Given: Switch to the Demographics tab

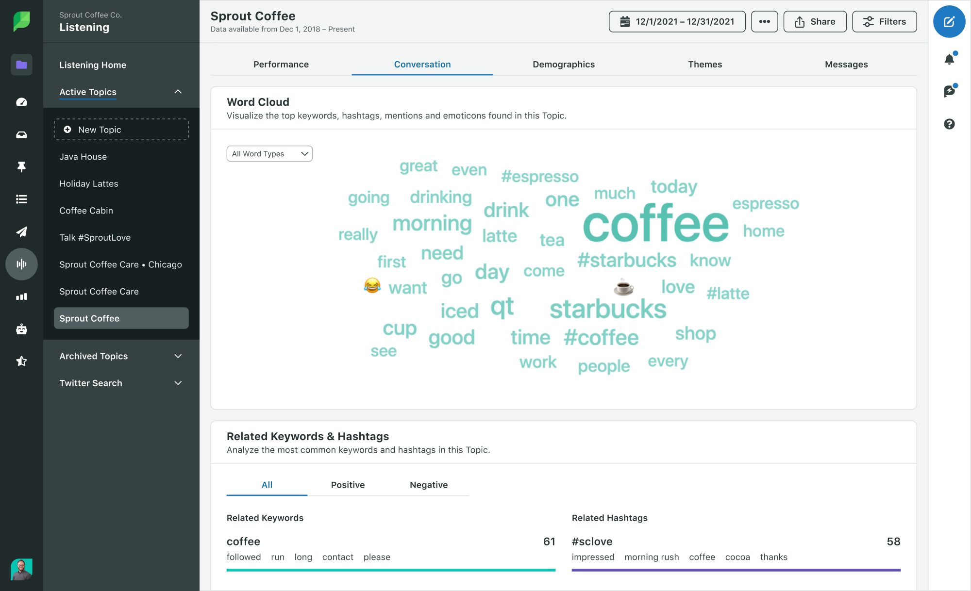Looking at the screenshot, I should [563, 64].
